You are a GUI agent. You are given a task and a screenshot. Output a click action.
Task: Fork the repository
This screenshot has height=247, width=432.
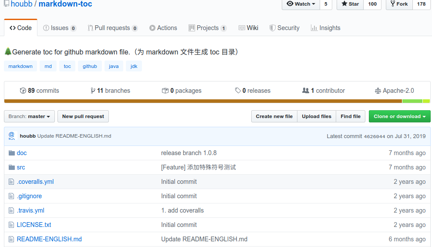coord(399,4)
